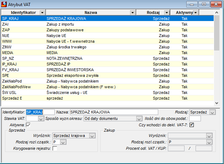The width and height of the screenshot is (224, 164).
Task: Select the ZAI row identifier
Action: (x=5, y=24)
